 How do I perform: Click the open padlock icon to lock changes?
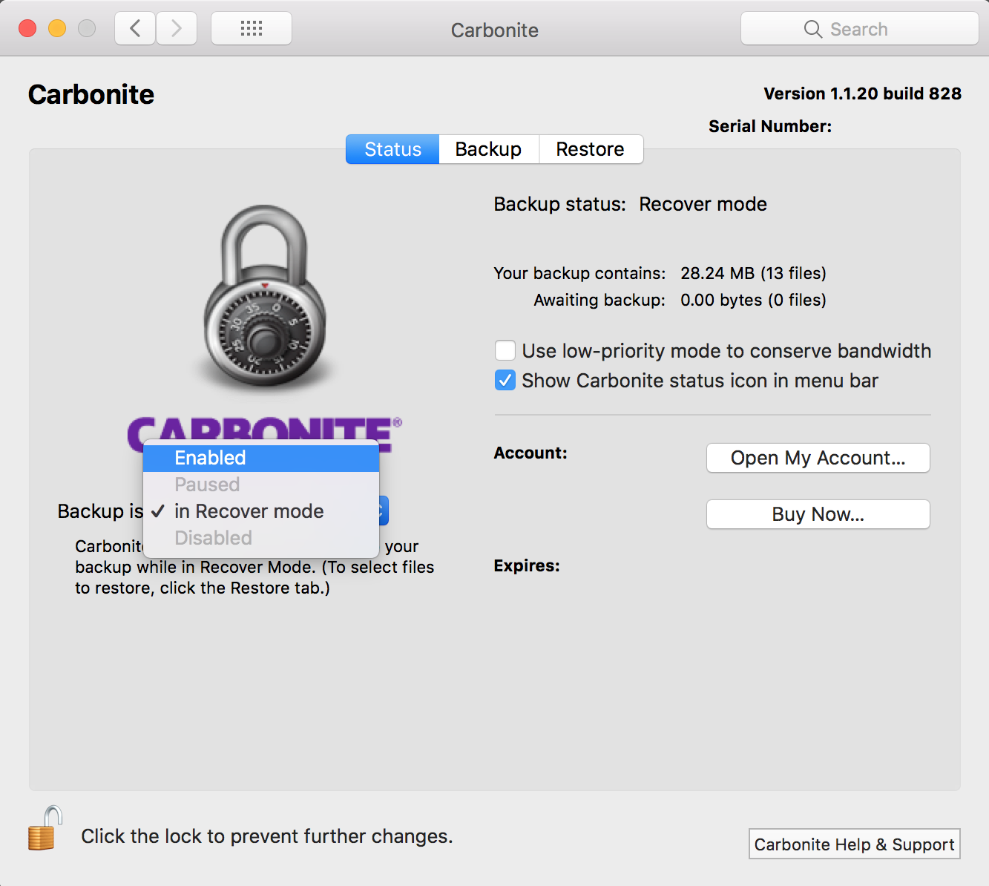[x=44, y=829]
